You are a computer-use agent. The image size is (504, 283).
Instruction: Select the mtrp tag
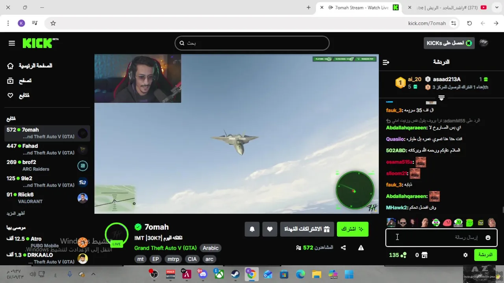[173, 259]
